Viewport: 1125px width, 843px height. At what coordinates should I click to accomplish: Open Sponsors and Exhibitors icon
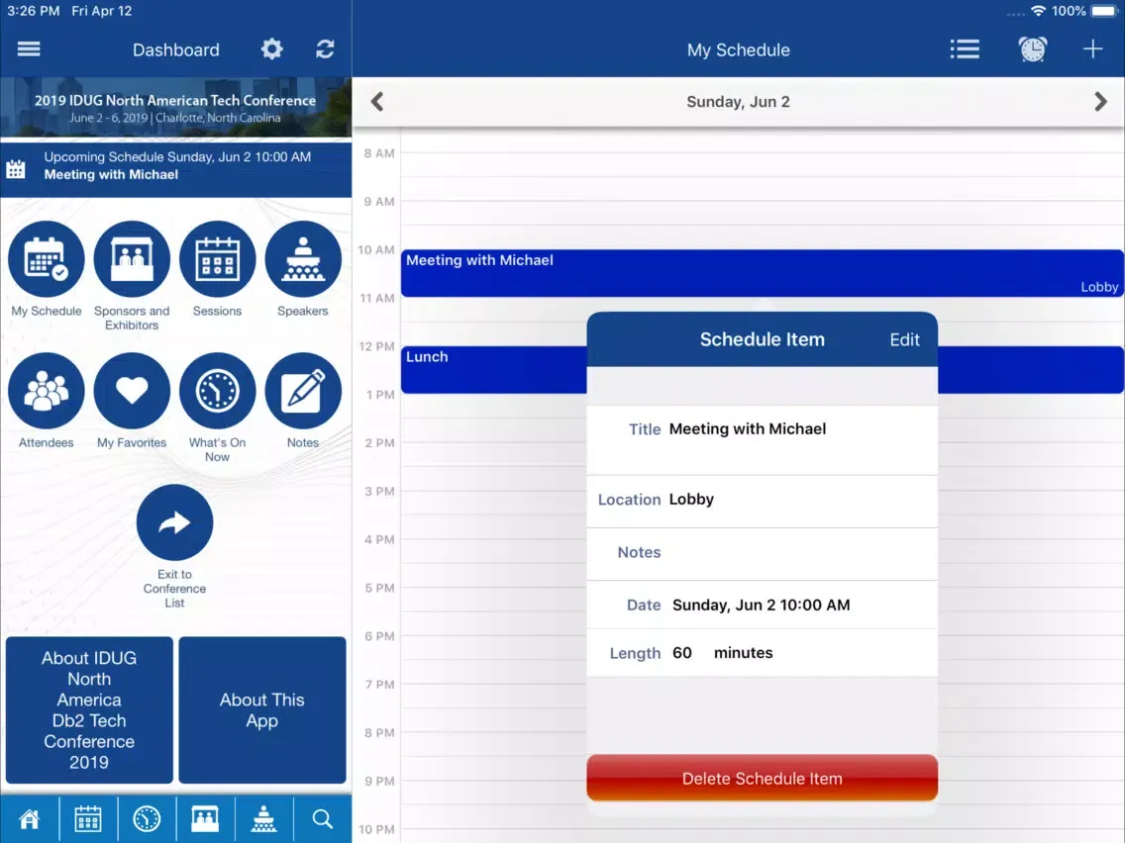pyautogui.click(x=132, y=259)
